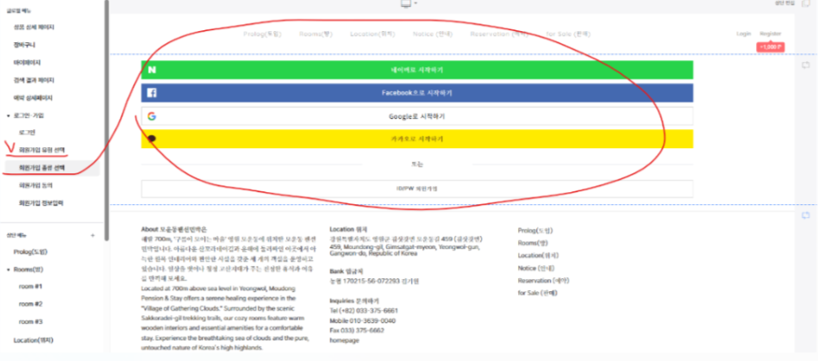Click the homepage link in footer
This screenshot has width=818, height=361.
(x=344, y=340)
